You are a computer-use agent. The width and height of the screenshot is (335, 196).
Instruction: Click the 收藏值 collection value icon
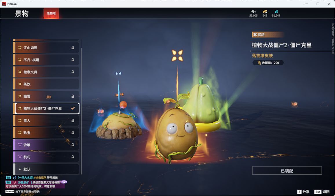click(259, 63)
